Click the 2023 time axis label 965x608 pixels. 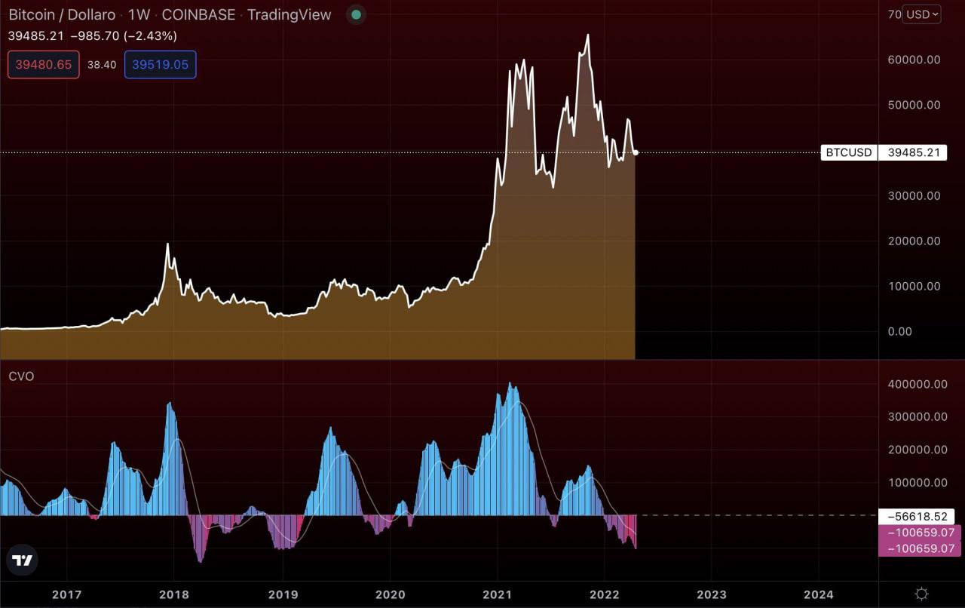point(712,594)
